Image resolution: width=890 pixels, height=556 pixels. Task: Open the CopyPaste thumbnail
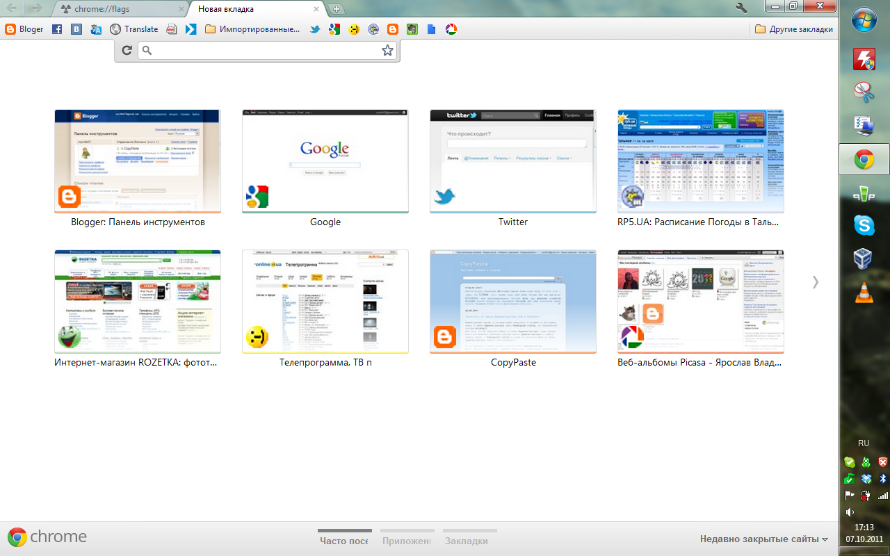tap(513, 302)
